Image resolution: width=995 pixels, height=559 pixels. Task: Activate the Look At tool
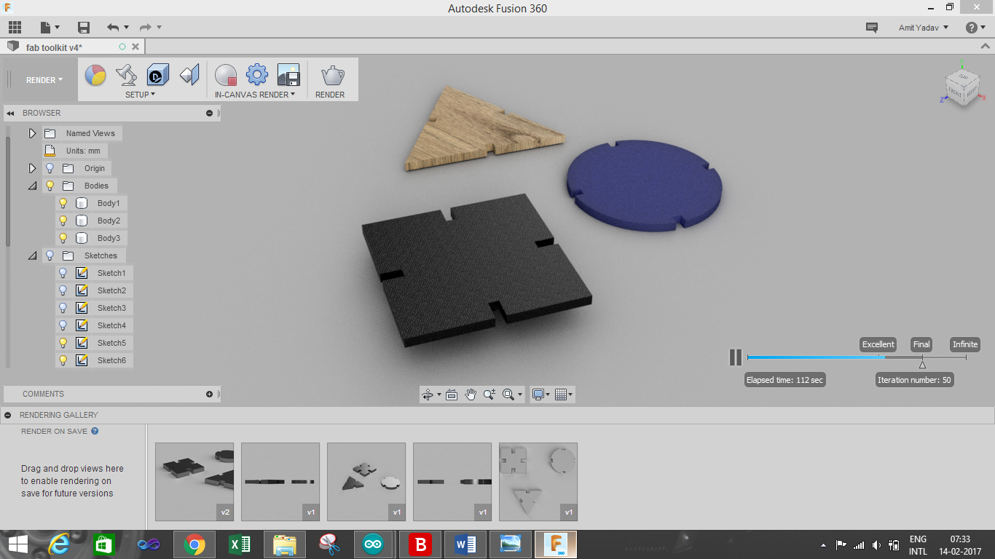coord(452,395)
